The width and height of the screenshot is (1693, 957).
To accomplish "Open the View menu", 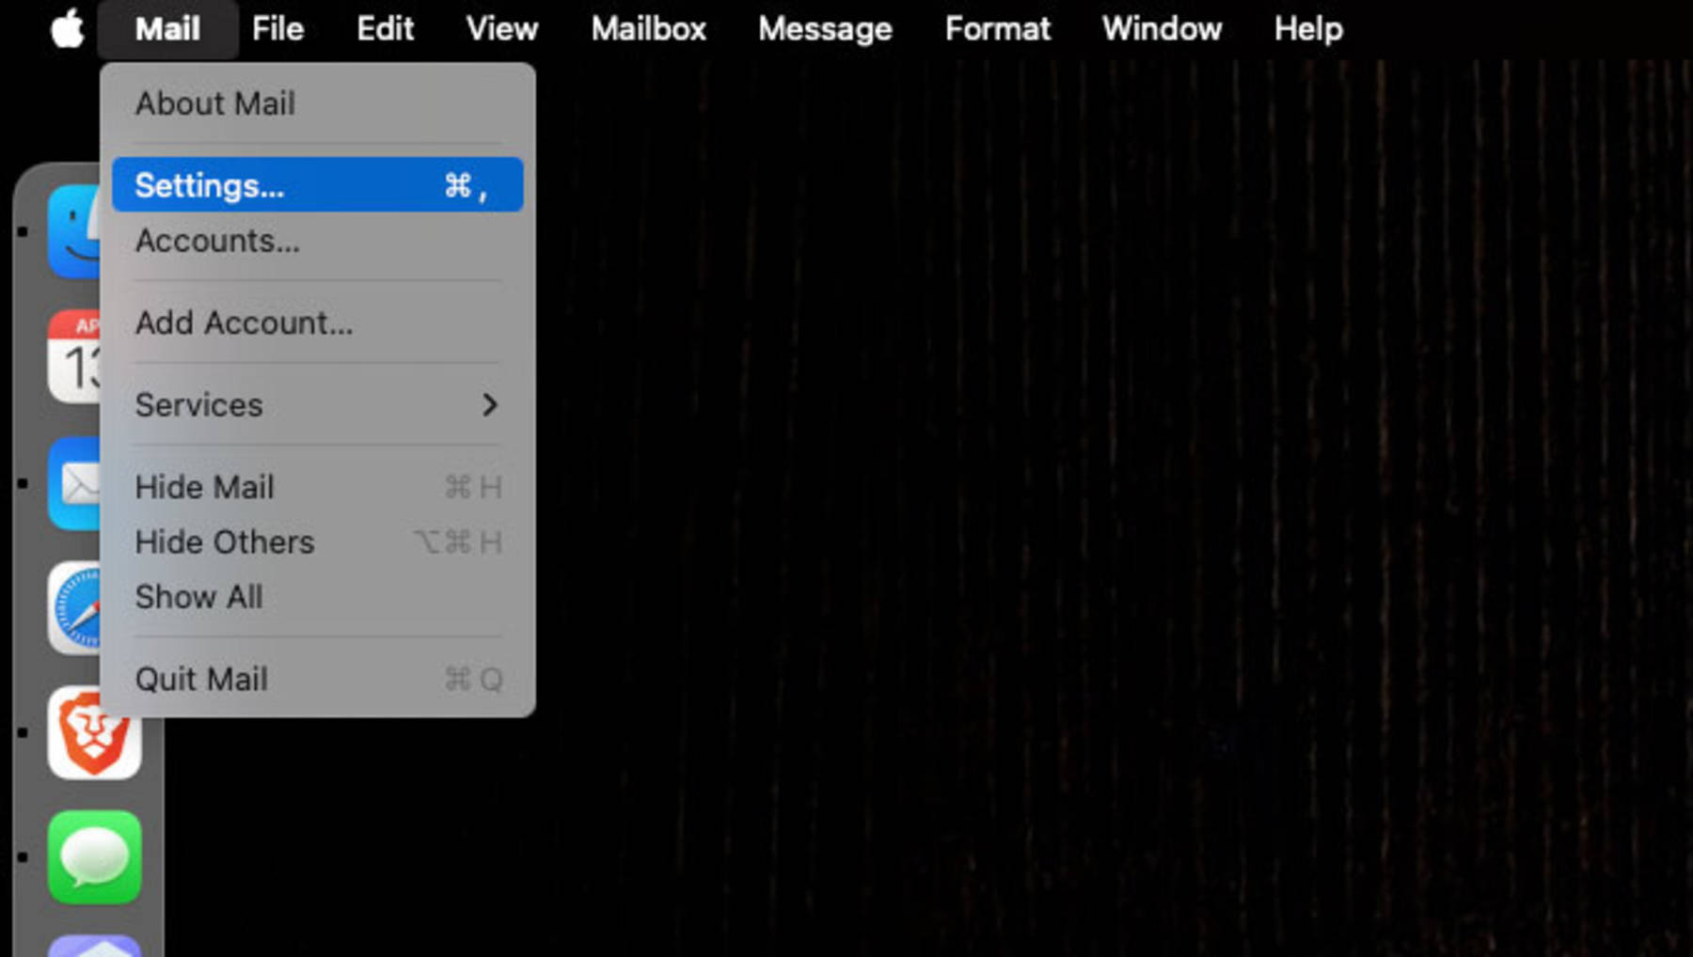I will 502,29.
